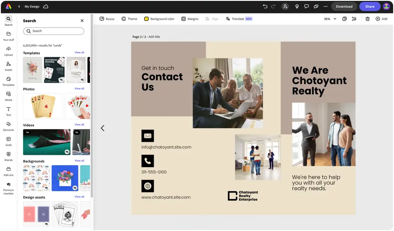Open the Elements sidebar panel
This screenshot has height=231, width=394.
(x=9, y=126)
